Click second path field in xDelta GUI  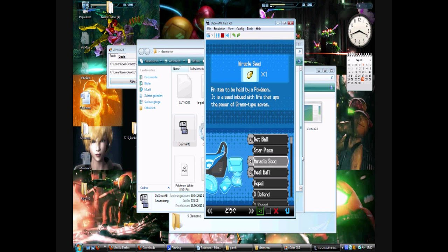[123, 72]
